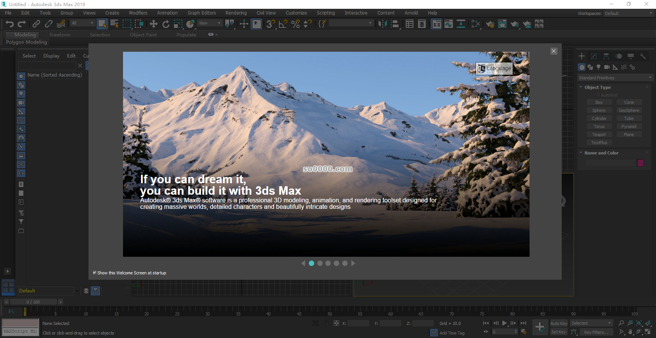Select the Rotate tool icon

pos(166,24)
